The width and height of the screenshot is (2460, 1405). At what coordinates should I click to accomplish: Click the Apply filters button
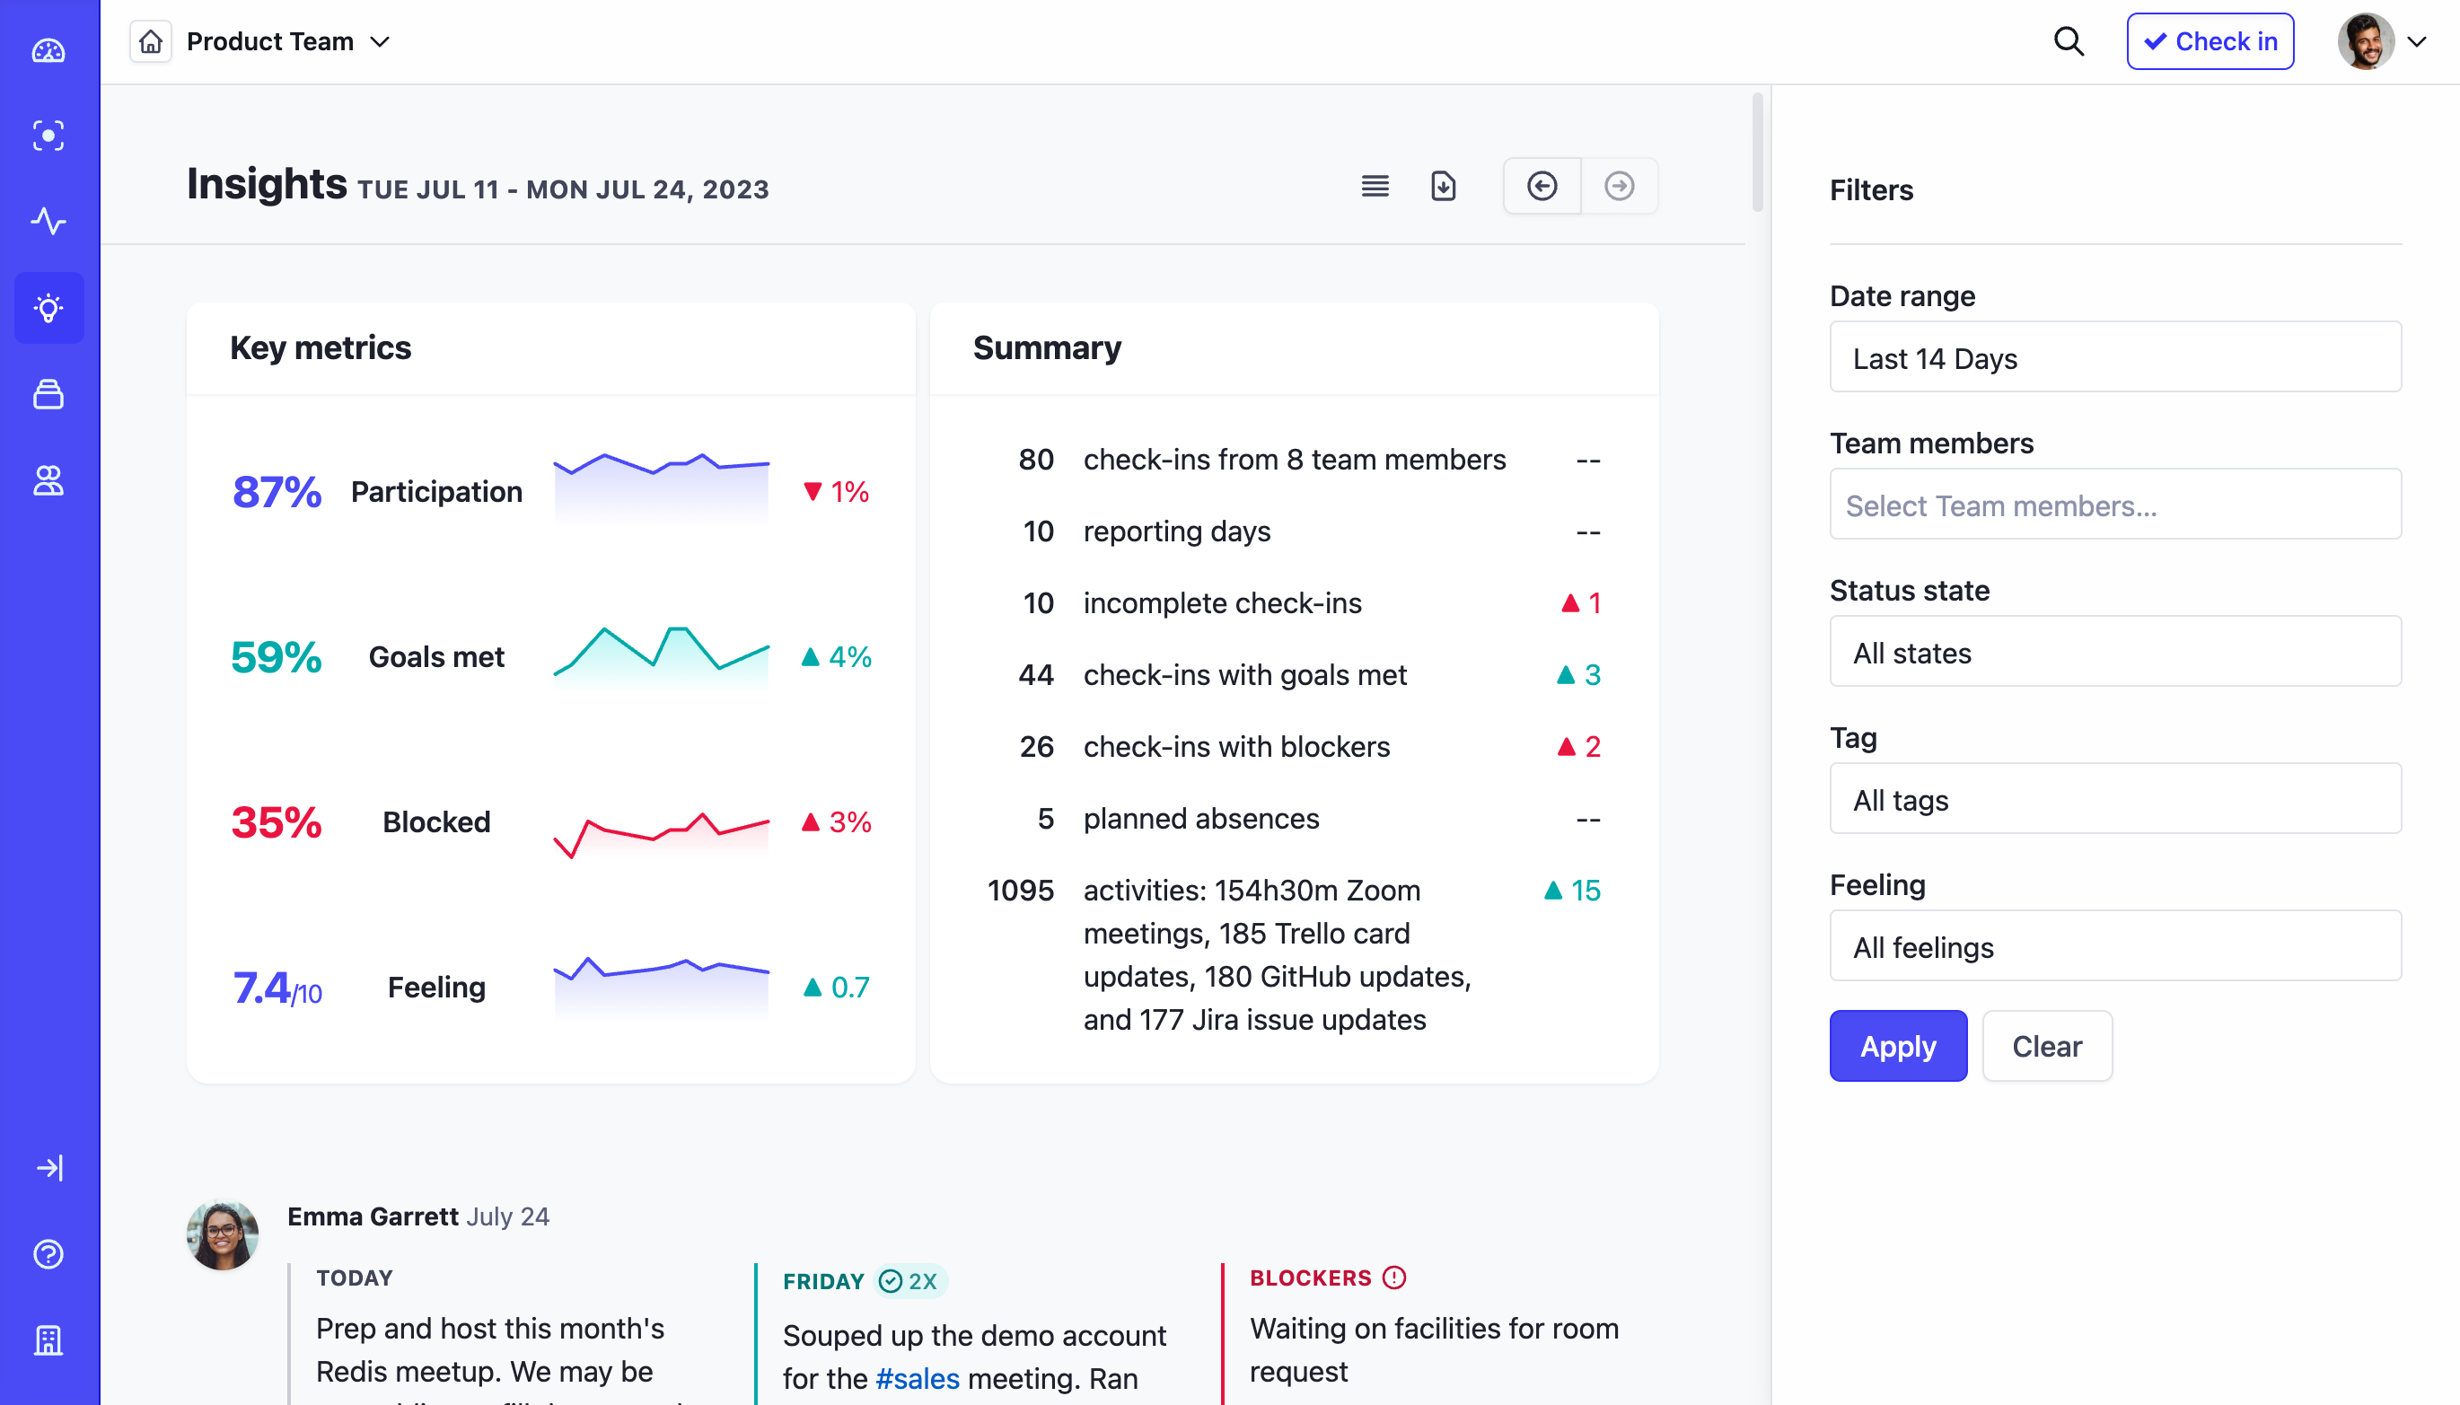[1898, 1046]
